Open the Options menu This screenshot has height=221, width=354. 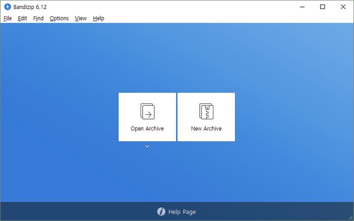coord(59,18)
